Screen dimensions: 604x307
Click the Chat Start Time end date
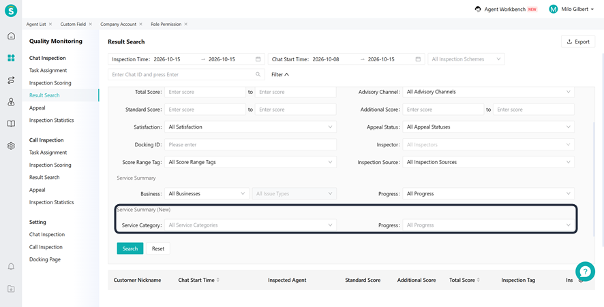[x=381, y=59]
